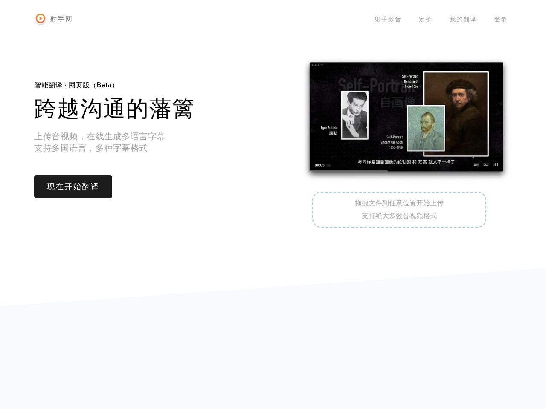Click the orange play-button logo icon

click(x=41, y=19)
